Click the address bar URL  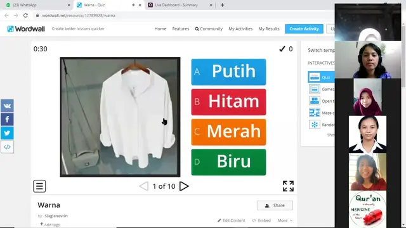[x=79, y=15]
